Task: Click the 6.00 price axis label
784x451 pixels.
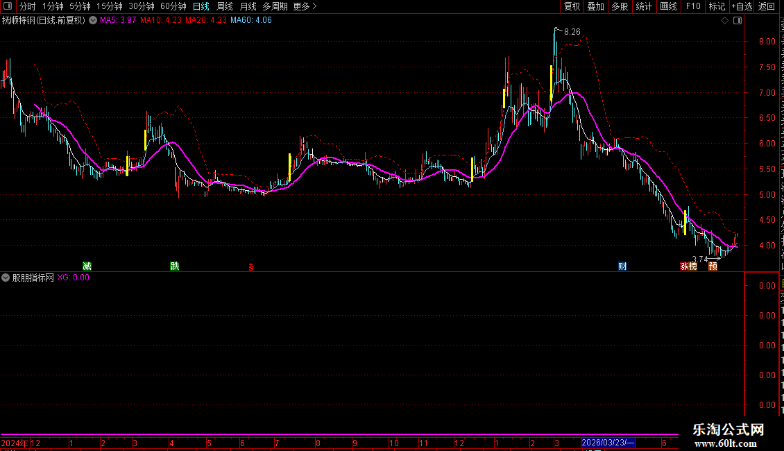Action: click(767, 144)
